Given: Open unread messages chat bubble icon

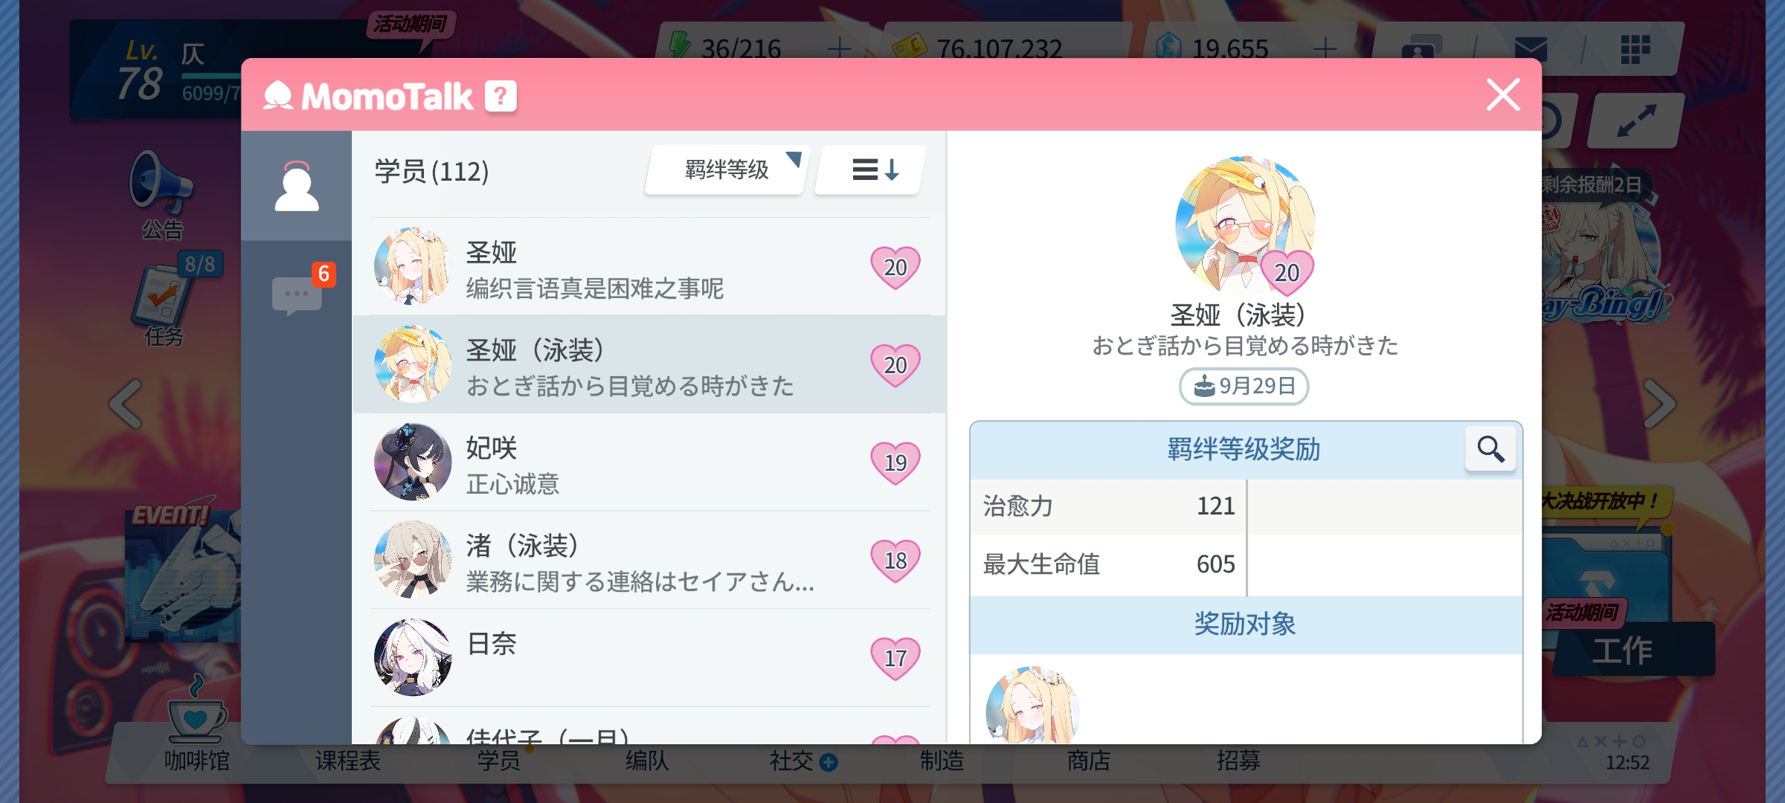Looking at the screenshot, I should coord(297,294).
